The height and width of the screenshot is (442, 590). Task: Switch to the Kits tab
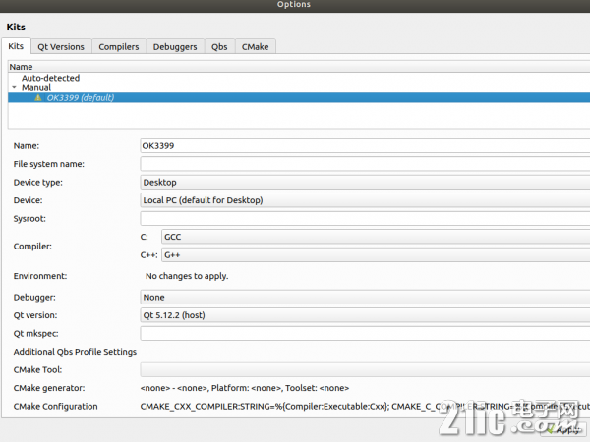[16, 46]
